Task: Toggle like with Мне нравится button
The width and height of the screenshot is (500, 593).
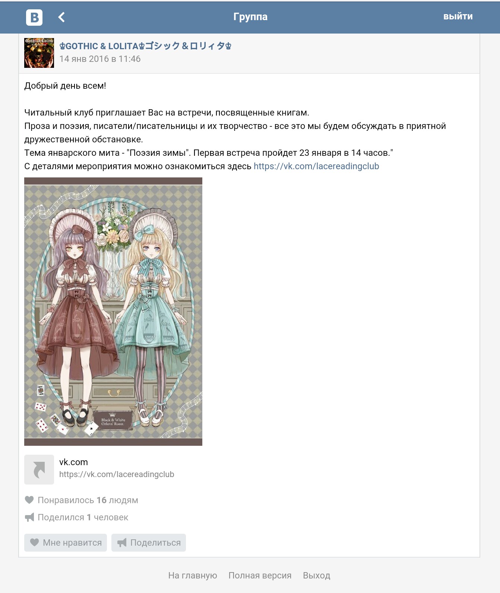Action: [66, 543]
